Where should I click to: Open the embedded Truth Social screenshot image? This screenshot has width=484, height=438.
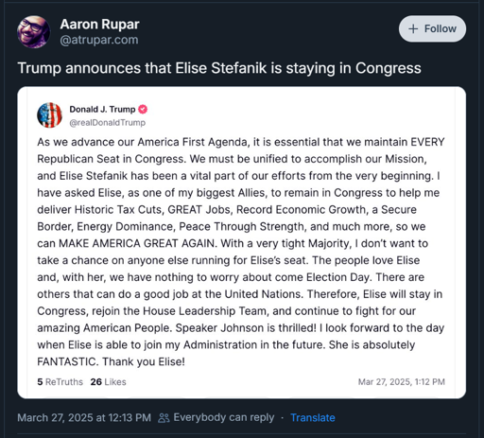tap(242, 242)
